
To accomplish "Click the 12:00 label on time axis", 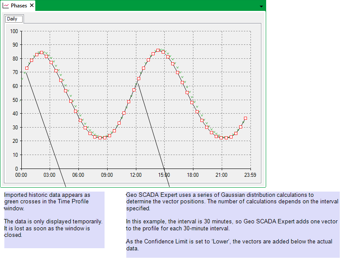I will pyautogui.click(x=136, y=175).
